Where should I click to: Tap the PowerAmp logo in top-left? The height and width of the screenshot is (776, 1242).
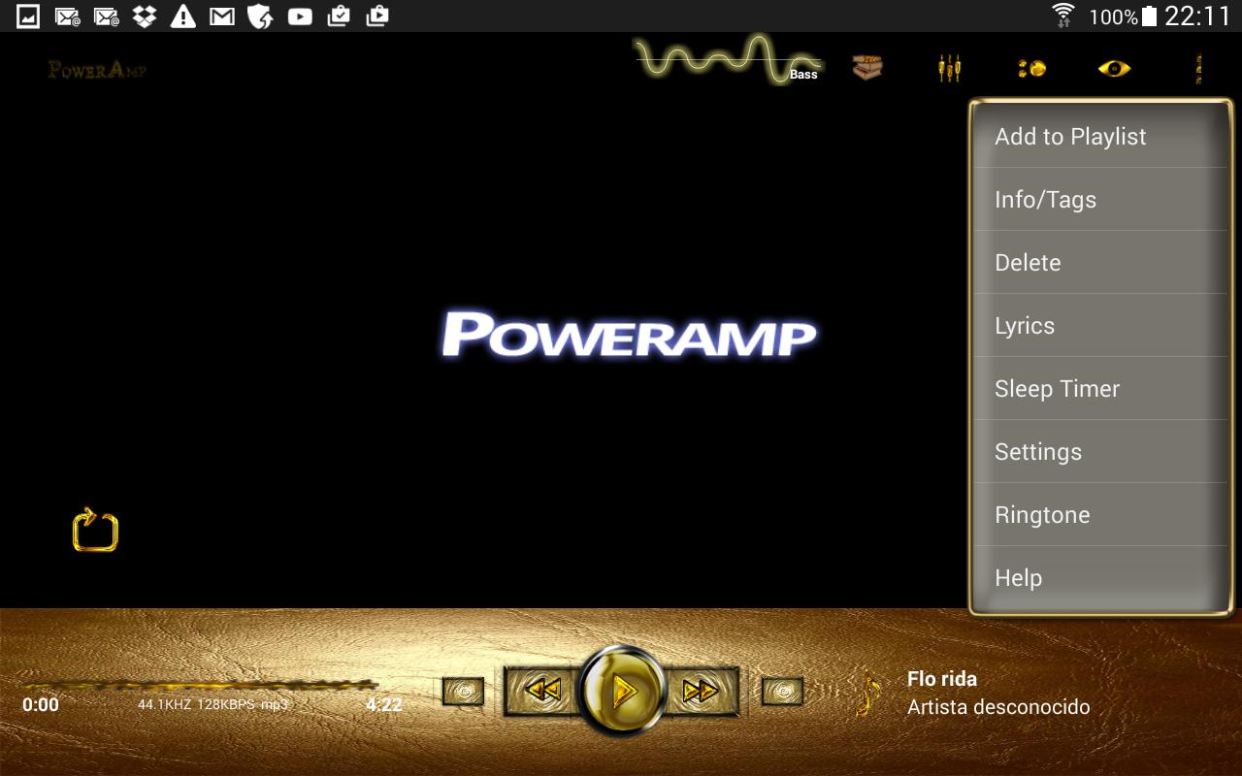tap(97, 70)
